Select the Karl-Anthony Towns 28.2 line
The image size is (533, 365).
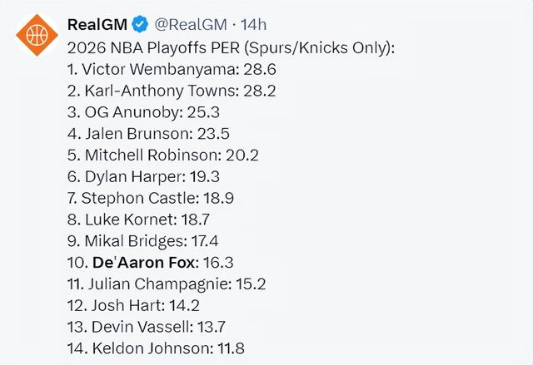click(x=172, y=91)
